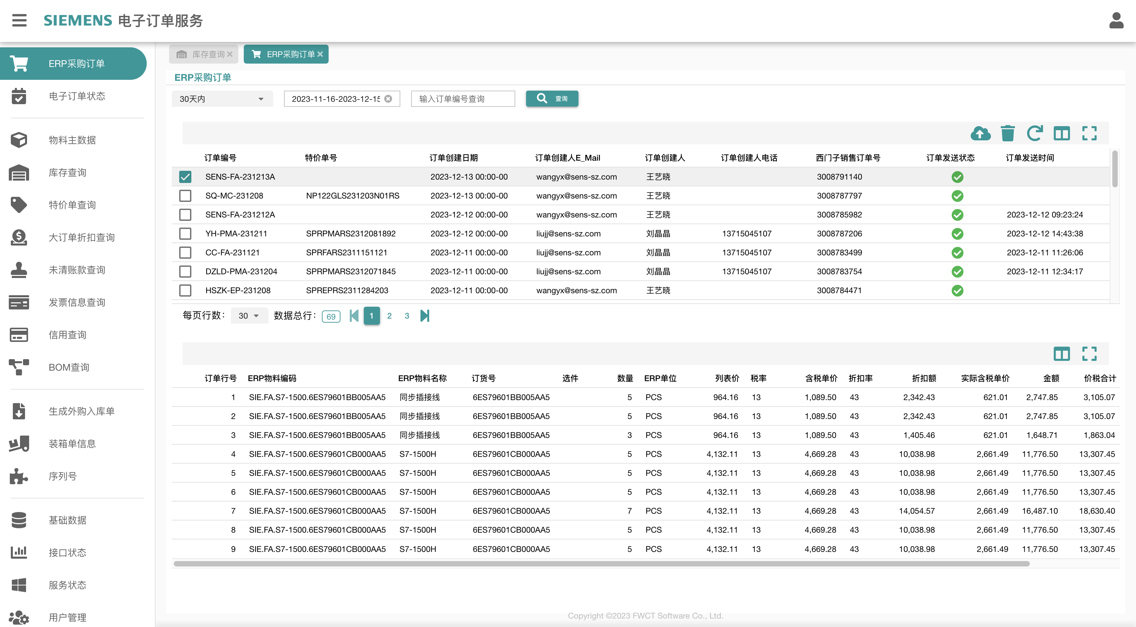Screen dimensions: 1136x627
Task: Click the 库存查询 warehouse icon
Action: pos(19,172)
